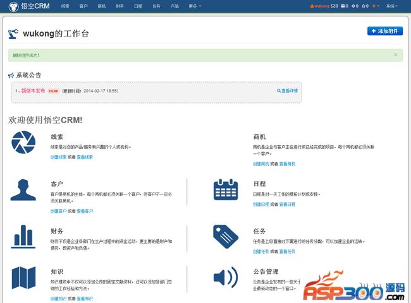Image resolution: width=411 pixels, height=303 pixels.
Task: Click the wukong username in navbar
Action: tap(320, 6)
